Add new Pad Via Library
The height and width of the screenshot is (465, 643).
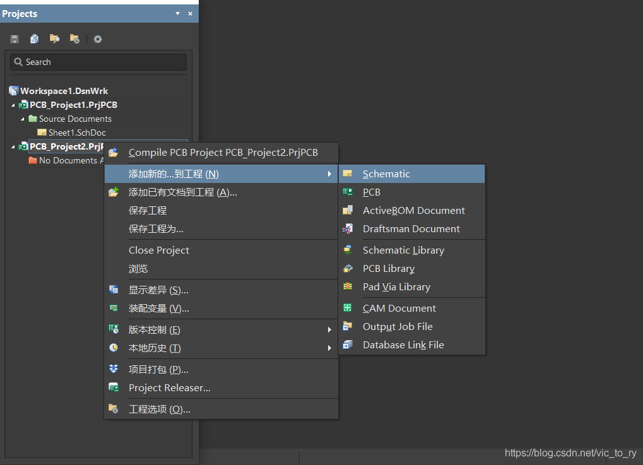point(411,286)
